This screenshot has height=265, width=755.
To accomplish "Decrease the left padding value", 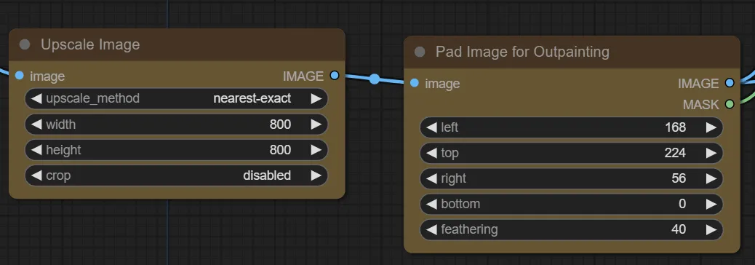I will 431,127.
